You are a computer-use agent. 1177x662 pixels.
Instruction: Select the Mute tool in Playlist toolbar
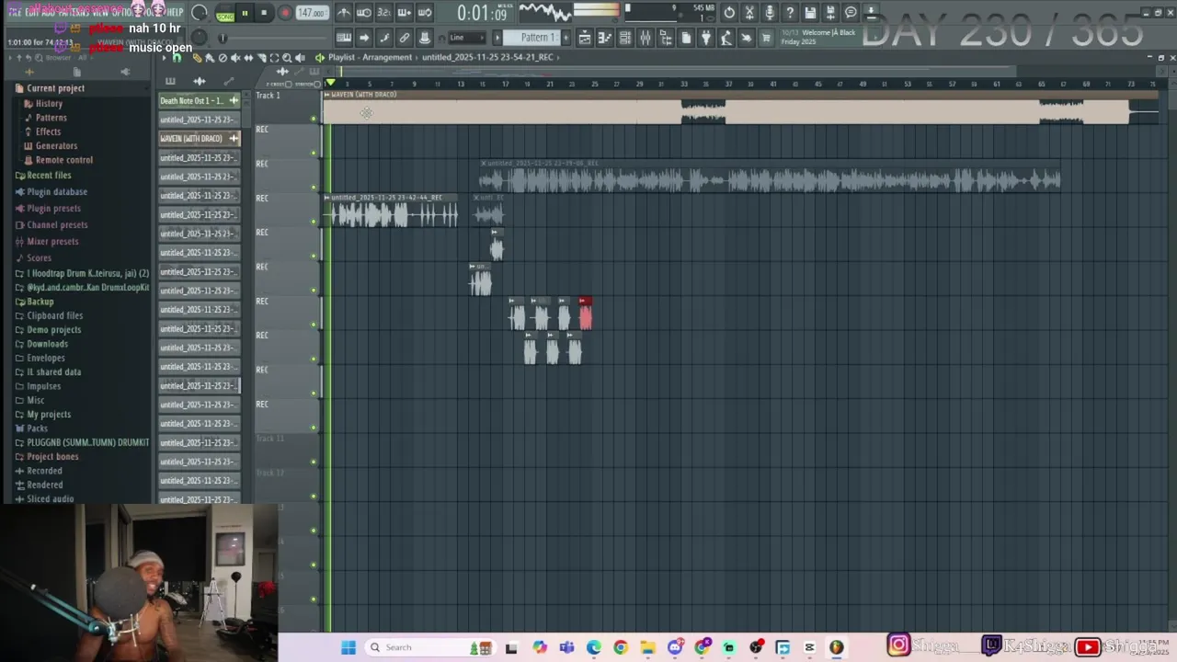(x=235, y=58)
